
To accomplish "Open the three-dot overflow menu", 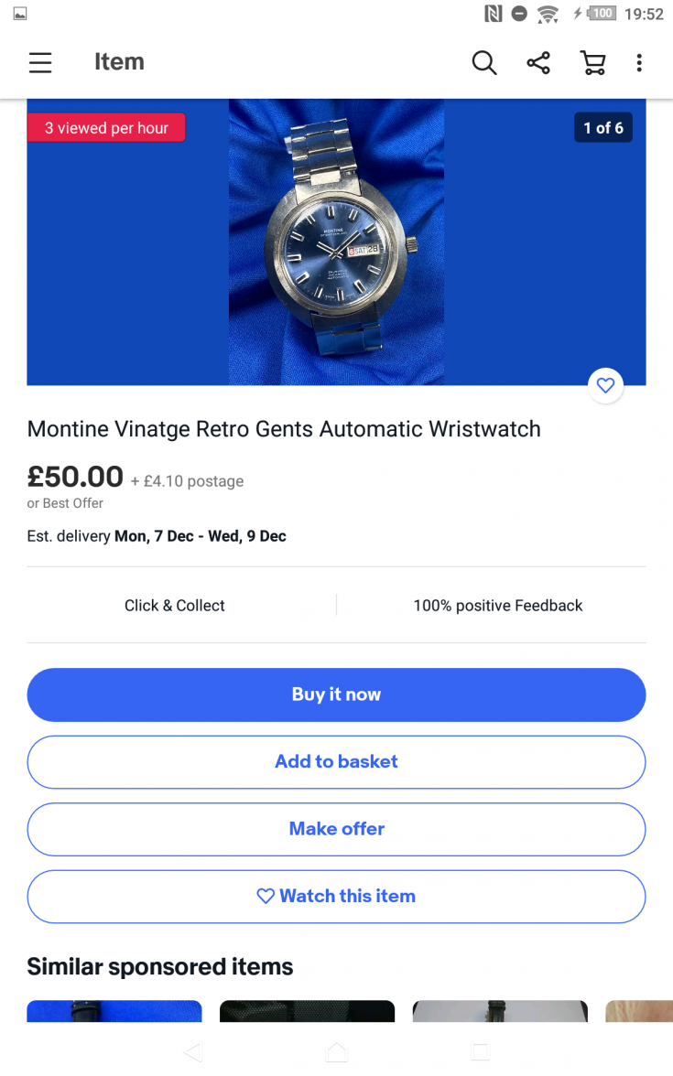I will (639, 62).
